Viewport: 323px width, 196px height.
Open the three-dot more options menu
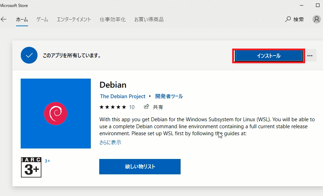tap(310, 56)
